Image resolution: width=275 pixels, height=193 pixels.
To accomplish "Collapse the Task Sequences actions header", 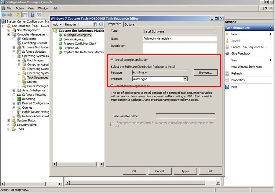I will [270, 28].
